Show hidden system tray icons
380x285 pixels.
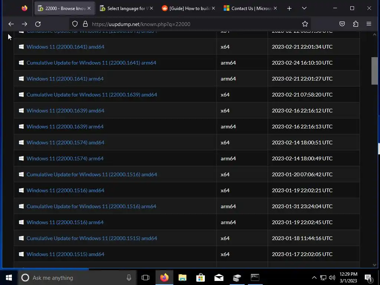click(314, 278)
